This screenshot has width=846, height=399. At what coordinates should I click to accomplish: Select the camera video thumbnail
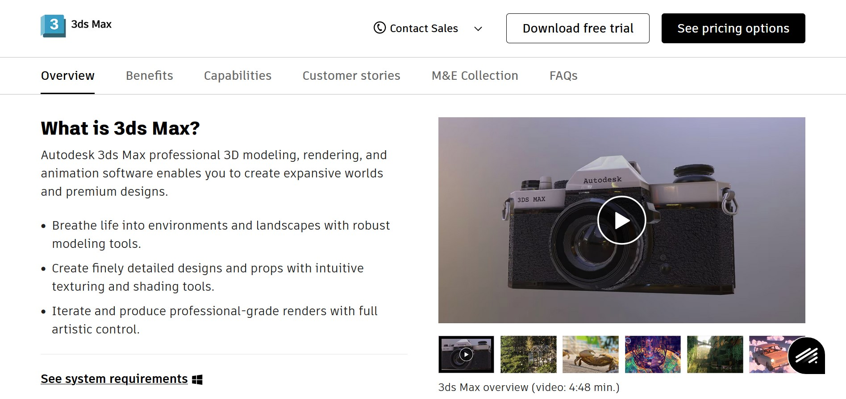(x=466, y=354)
